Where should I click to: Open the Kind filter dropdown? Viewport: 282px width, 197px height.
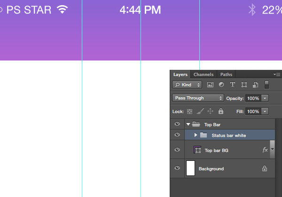187,85
